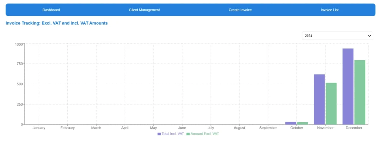The height and width of the screenshot is (151, 379).
Task: Click the April axis label
Action: pyautogui.click(x=125, y=128)
